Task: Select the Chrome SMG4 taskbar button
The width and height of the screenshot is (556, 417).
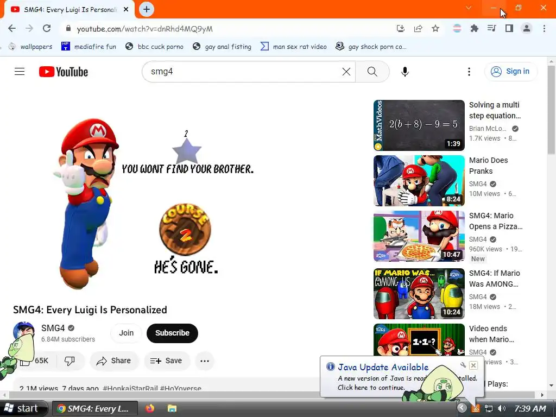Action: click(x=94, y=408)
